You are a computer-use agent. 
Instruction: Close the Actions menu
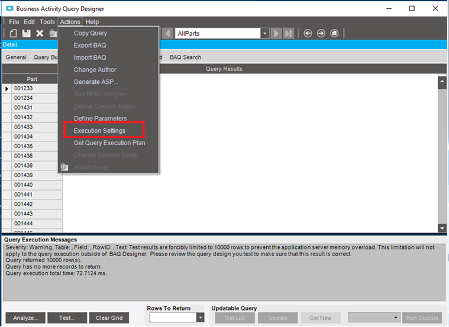[x=70, y=22]
